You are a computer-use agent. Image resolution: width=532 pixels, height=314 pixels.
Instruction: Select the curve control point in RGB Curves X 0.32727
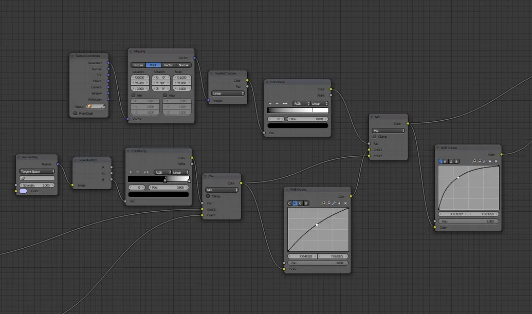458,177
